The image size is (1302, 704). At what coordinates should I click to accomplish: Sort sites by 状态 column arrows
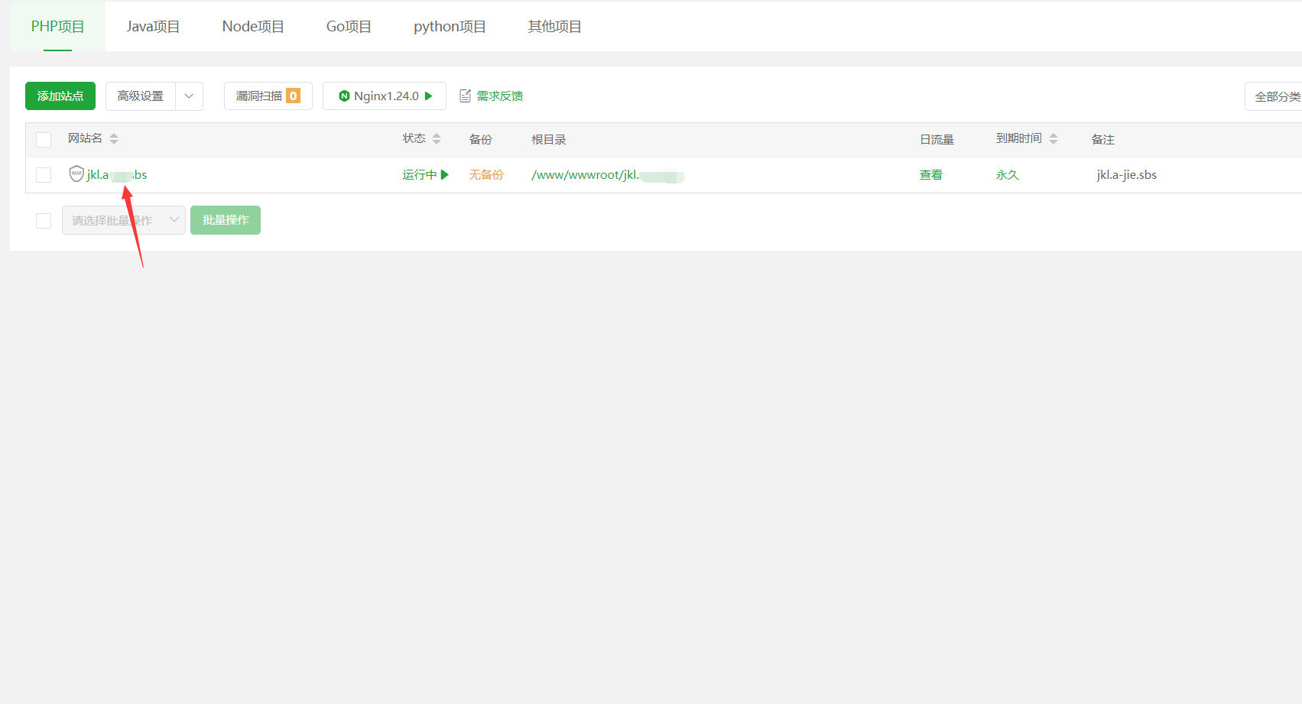437,138
